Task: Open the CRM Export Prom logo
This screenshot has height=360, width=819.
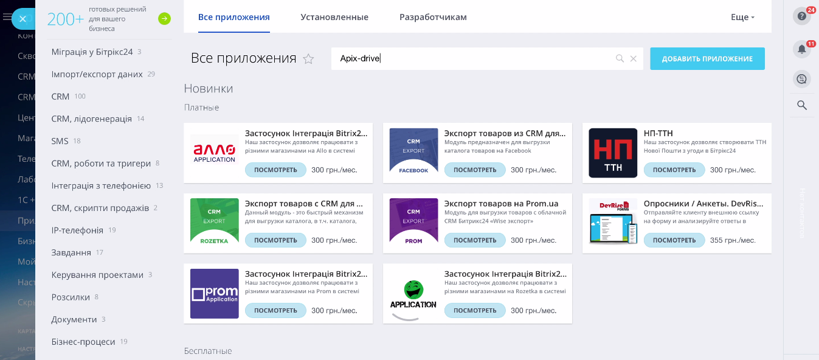Action: pyautogui.click(x=413, y=223)
